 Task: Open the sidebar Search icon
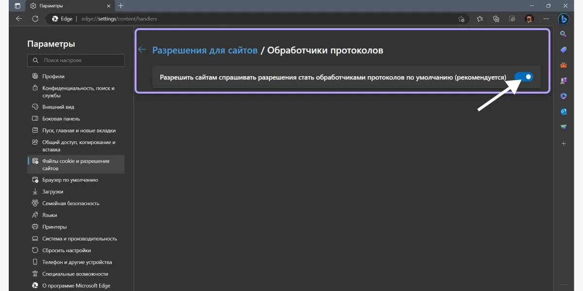pyautogui.click(x=564, y=34)
